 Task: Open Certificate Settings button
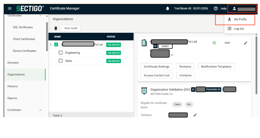click(x=157, y=66)
